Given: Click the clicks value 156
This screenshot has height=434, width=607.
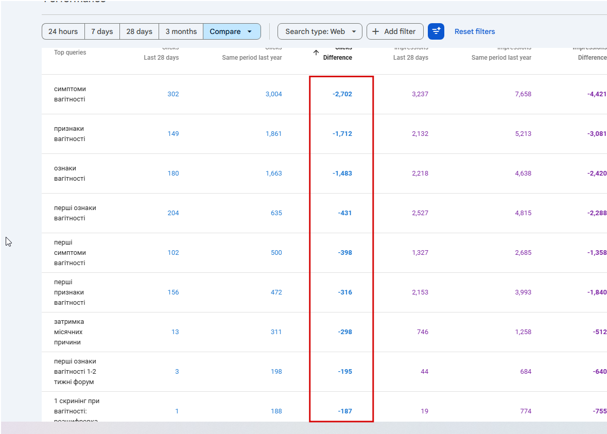Looking at the screenshot, I should pyautogui.click(x=173, y=292).
